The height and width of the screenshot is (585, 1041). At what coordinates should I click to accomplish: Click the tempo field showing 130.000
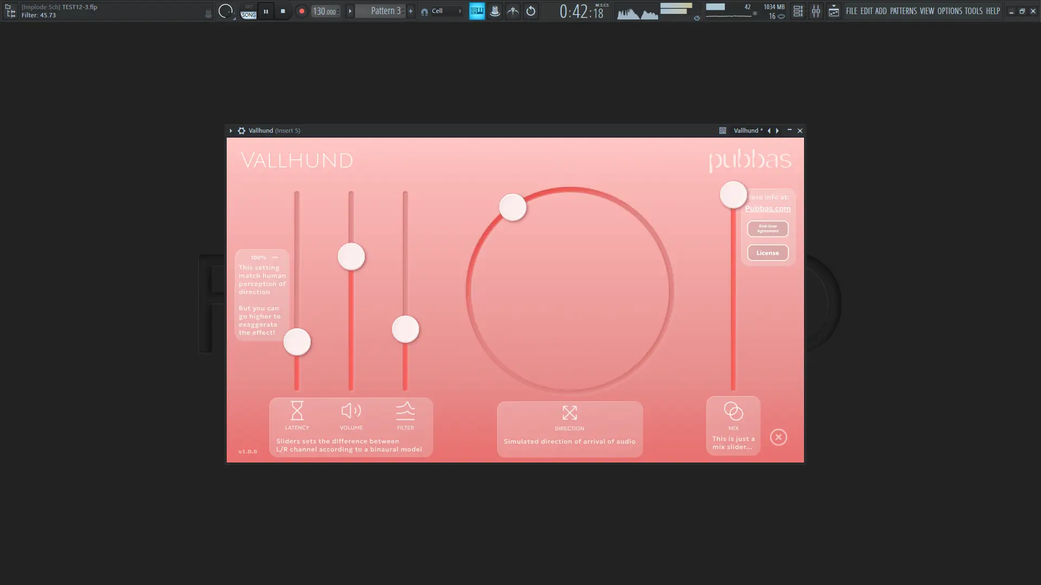click(x=325, y=11)
